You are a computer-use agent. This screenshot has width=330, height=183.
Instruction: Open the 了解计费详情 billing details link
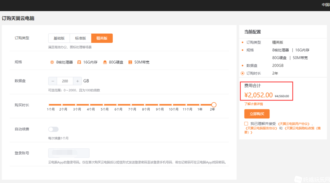pyautogui.click(x=254, y=104)
